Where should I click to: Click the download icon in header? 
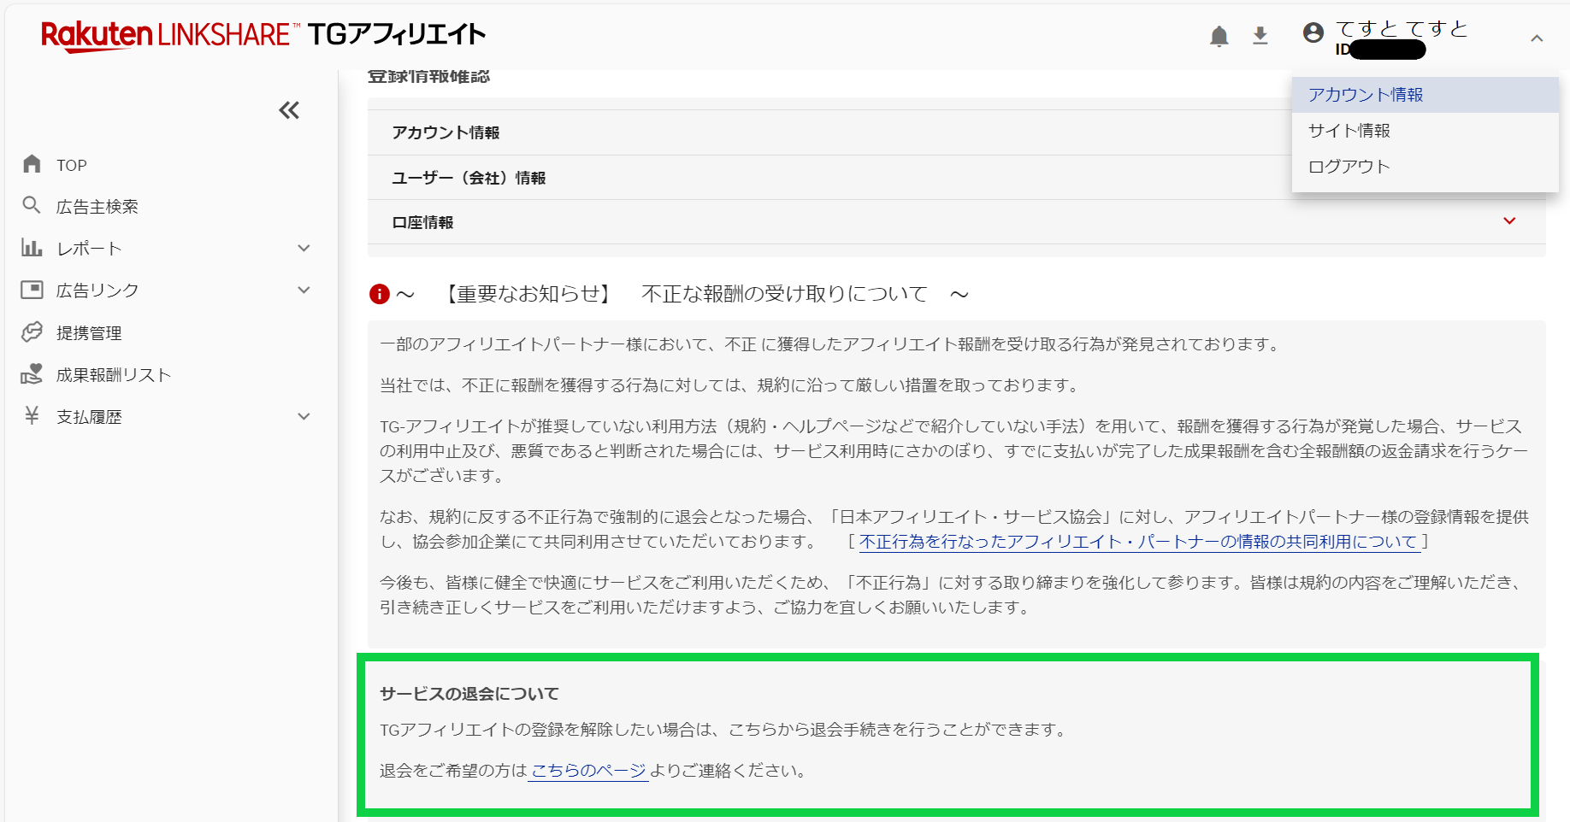1260,36
